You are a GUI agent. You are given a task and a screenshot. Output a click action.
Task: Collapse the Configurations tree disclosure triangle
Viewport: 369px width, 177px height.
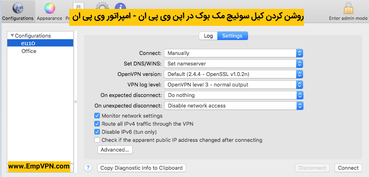click(12, 36)
